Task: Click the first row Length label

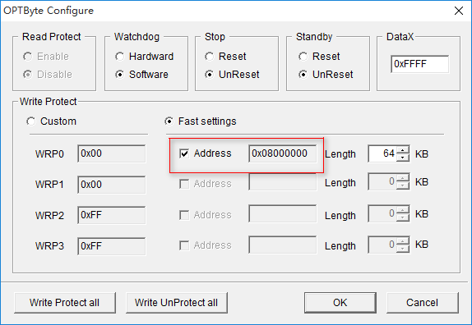Action: pyautogui.click(x=340, y=154)
